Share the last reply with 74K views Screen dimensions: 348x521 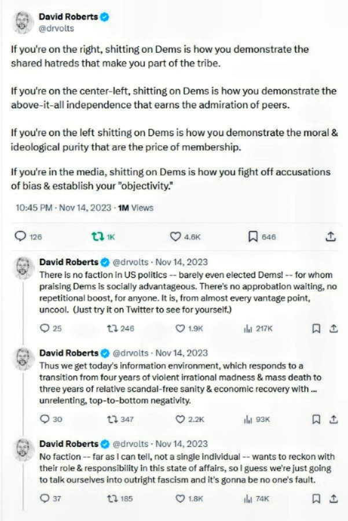(333, 498)
